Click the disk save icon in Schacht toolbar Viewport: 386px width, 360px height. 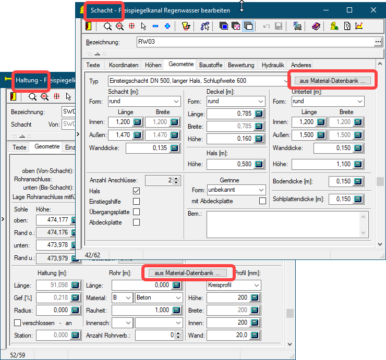(279, 26)
